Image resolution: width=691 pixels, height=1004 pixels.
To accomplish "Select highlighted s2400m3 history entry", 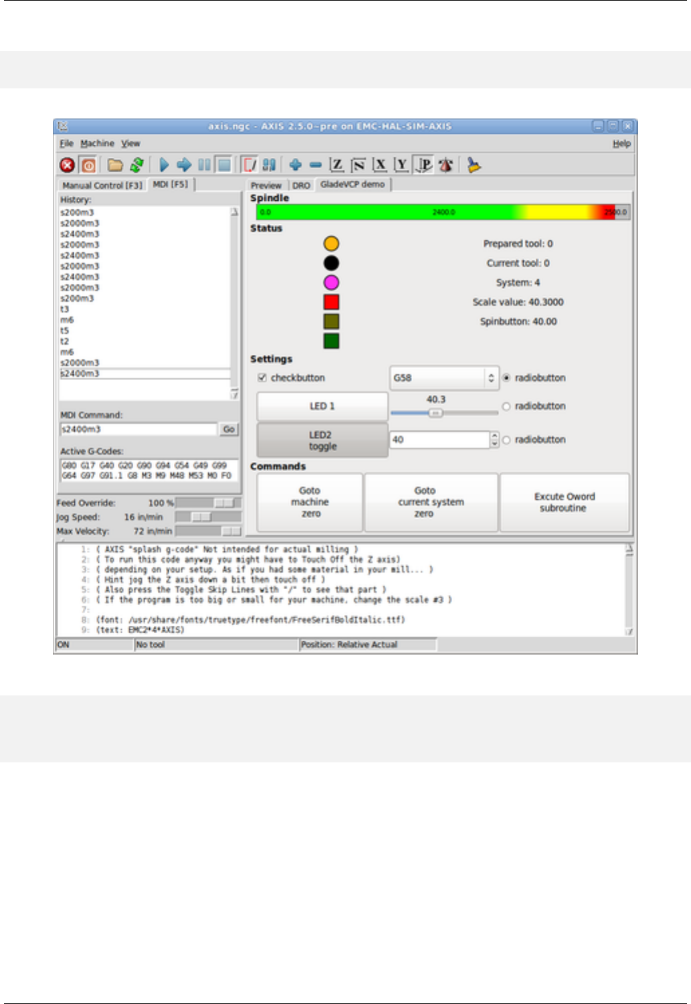I will [144, 373].
